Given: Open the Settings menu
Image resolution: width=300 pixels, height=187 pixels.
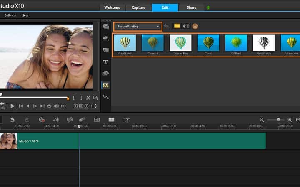Looking at the screenshot, I should click(x=10, y=15).
